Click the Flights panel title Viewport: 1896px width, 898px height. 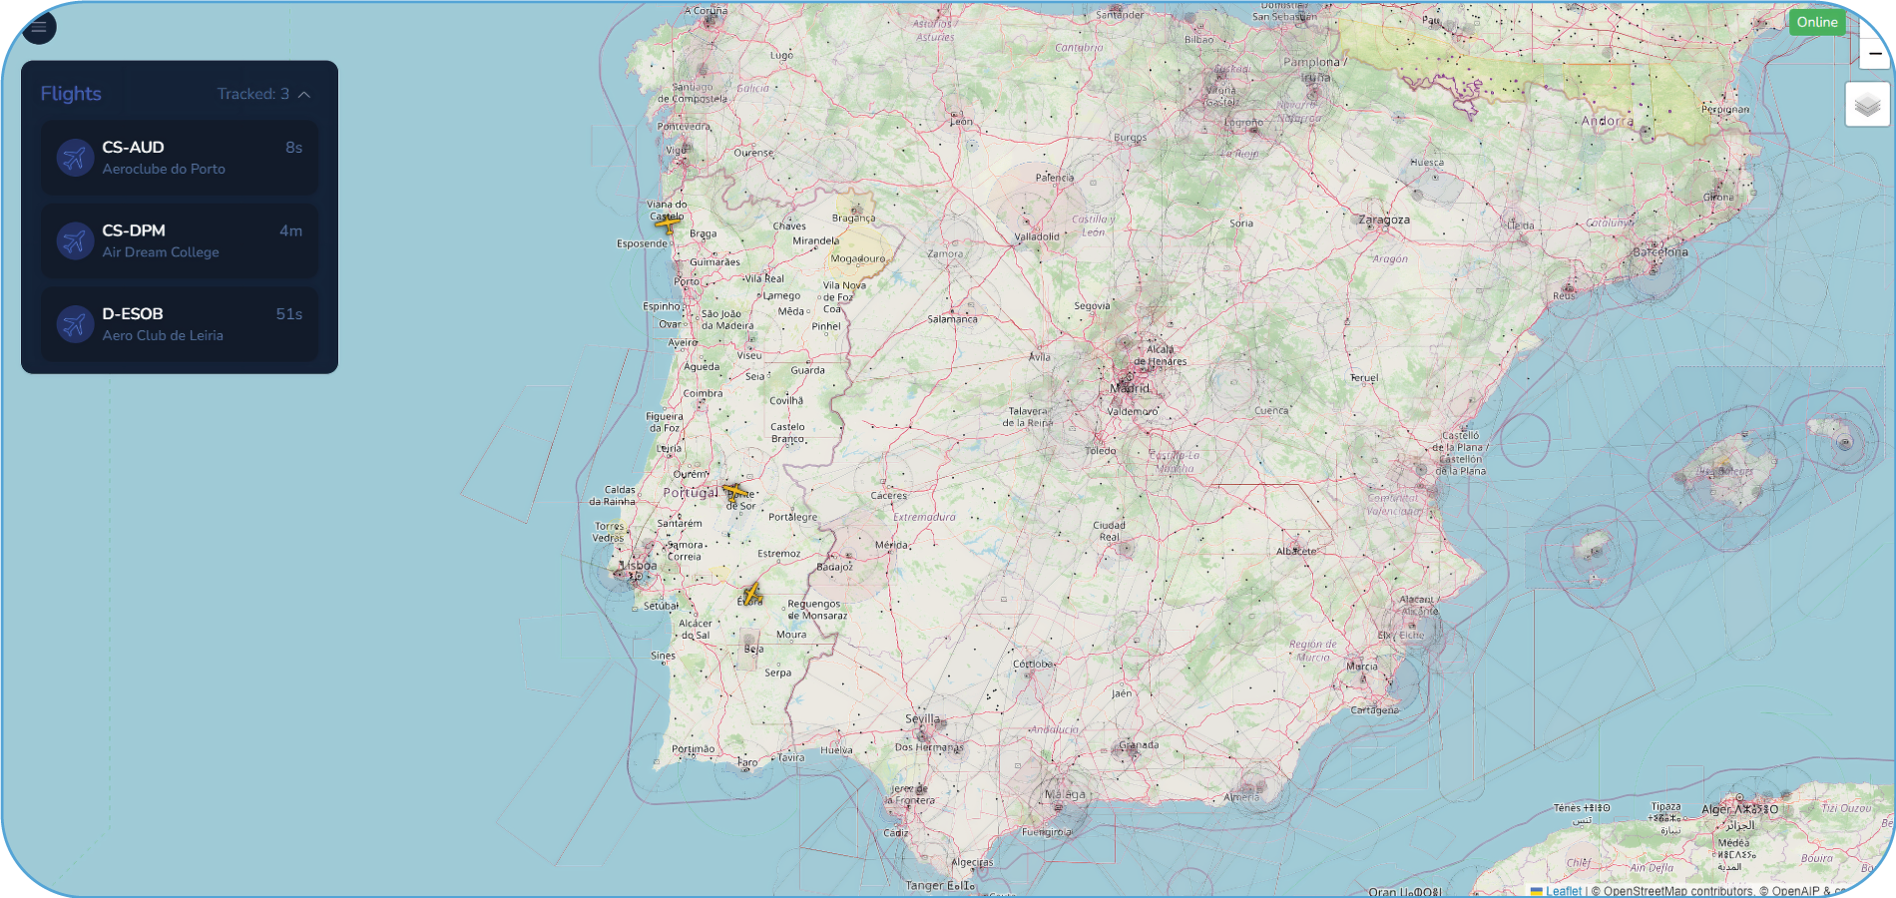coord(71,94)
